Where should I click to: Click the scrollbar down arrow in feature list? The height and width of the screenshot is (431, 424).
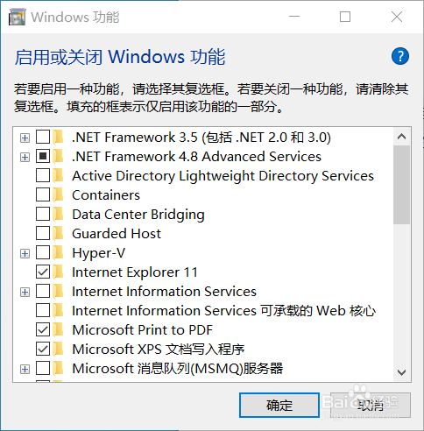pyautogui.click(x=402, y=372)
